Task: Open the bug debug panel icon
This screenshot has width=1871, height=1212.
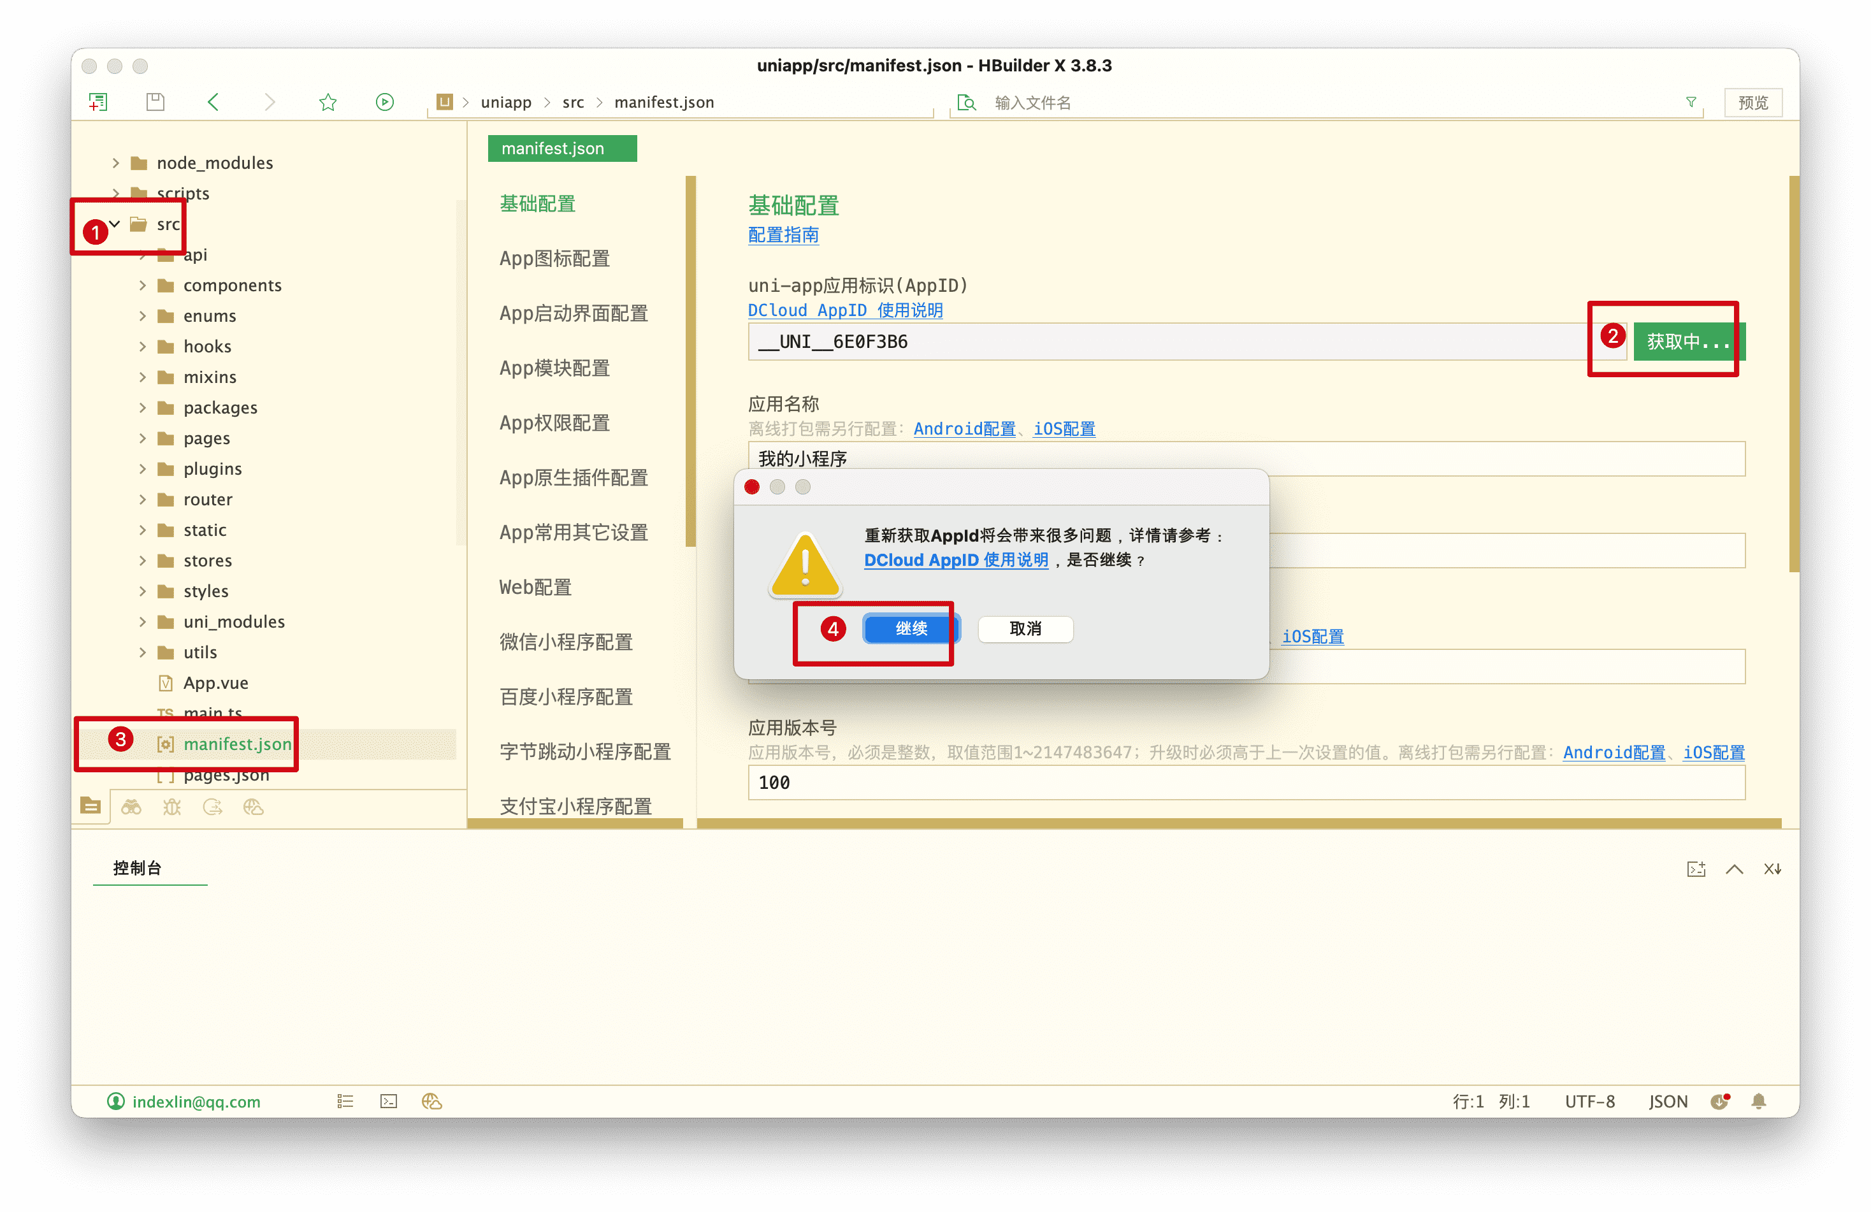Action: (x=171, y=807)
